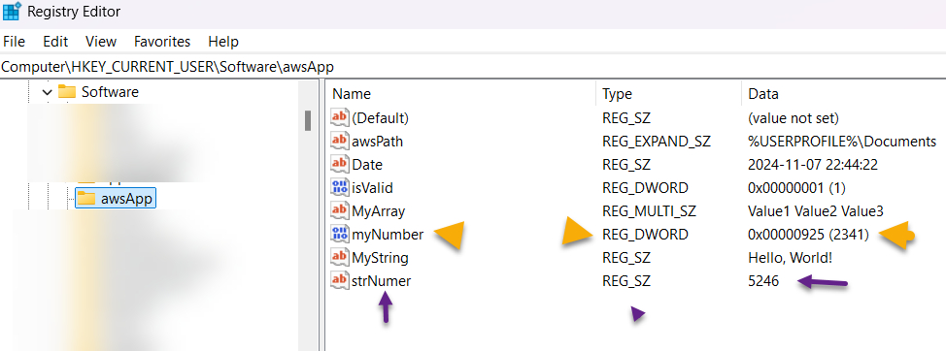The height and width of the screenshot is (351, 946).
Task: Select the isValid value name
Action: 372,188
